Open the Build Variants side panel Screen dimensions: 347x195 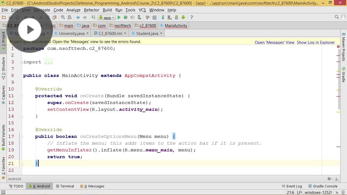3,138
